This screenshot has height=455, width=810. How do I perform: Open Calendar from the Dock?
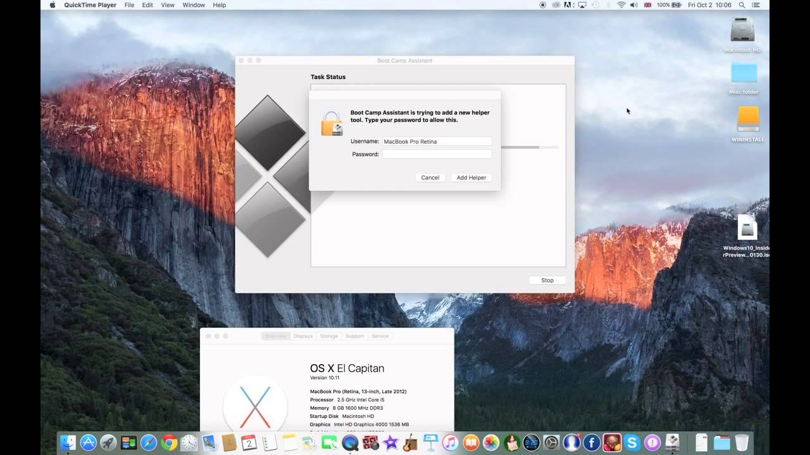[249, 442]
